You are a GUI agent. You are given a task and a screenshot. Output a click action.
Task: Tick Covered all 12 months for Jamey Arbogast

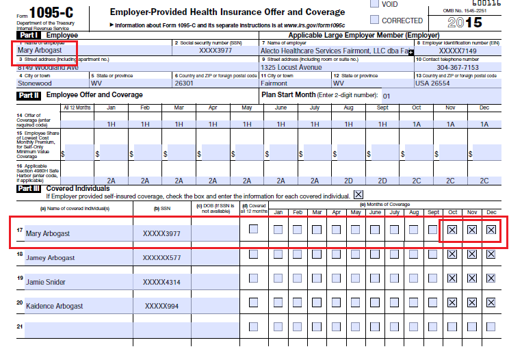pos(254,254)
